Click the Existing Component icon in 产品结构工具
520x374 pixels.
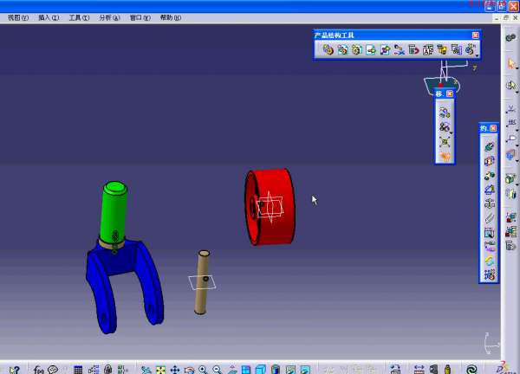(x=370, y=50)
